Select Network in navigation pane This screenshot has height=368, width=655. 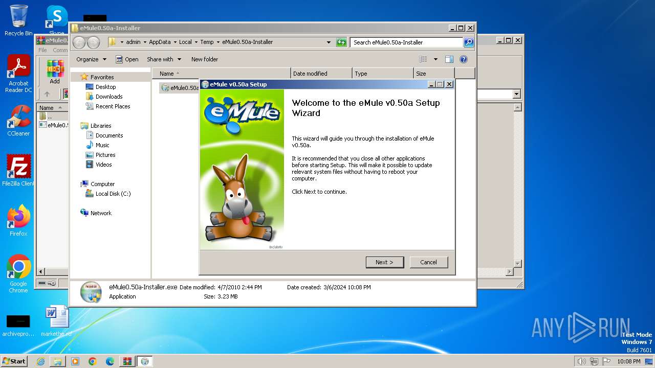click(101, 213)
